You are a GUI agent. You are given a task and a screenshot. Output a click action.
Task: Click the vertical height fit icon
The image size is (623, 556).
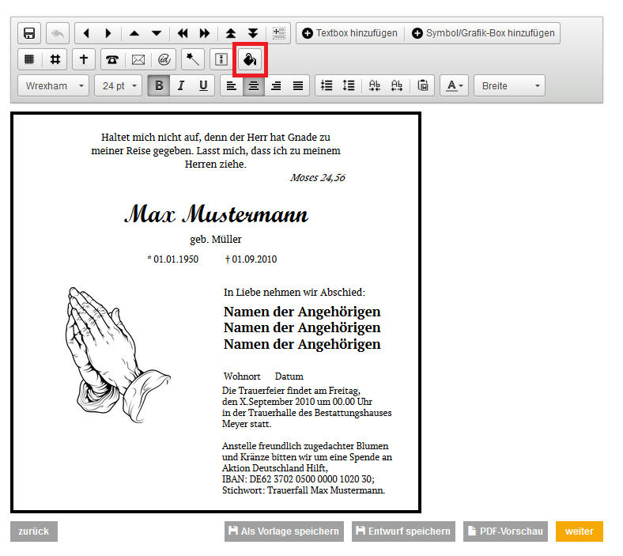point(221,59)
